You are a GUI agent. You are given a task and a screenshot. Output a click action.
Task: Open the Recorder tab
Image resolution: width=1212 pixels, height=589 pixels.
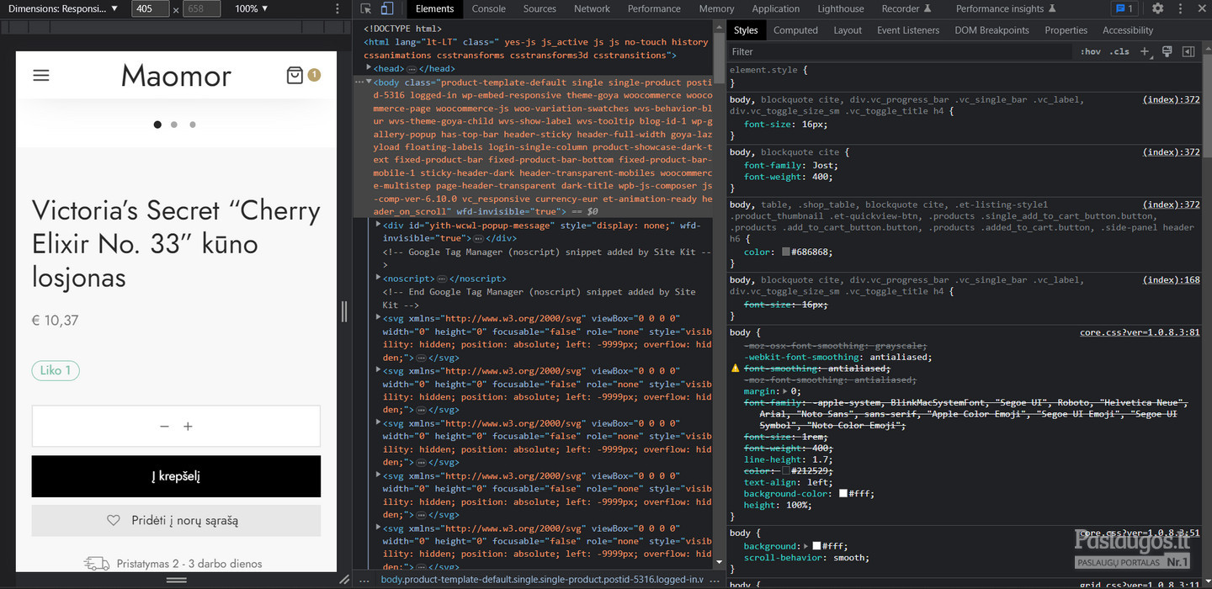(906, 8)
